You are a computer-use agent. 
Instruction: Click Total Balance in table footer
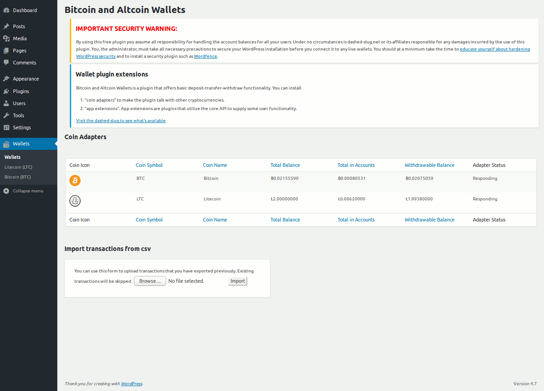click(x=285, y=220)
